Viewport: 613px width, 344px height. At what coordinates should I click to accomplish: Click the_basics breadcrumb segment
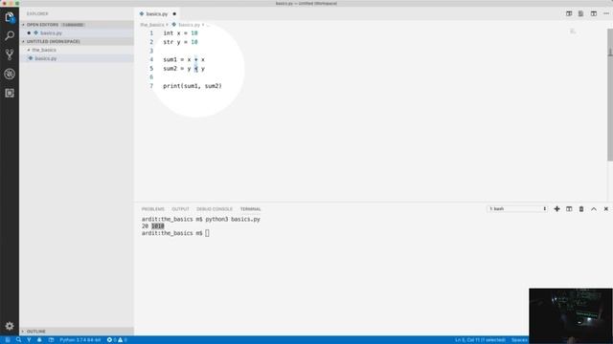tap(151, 25)
